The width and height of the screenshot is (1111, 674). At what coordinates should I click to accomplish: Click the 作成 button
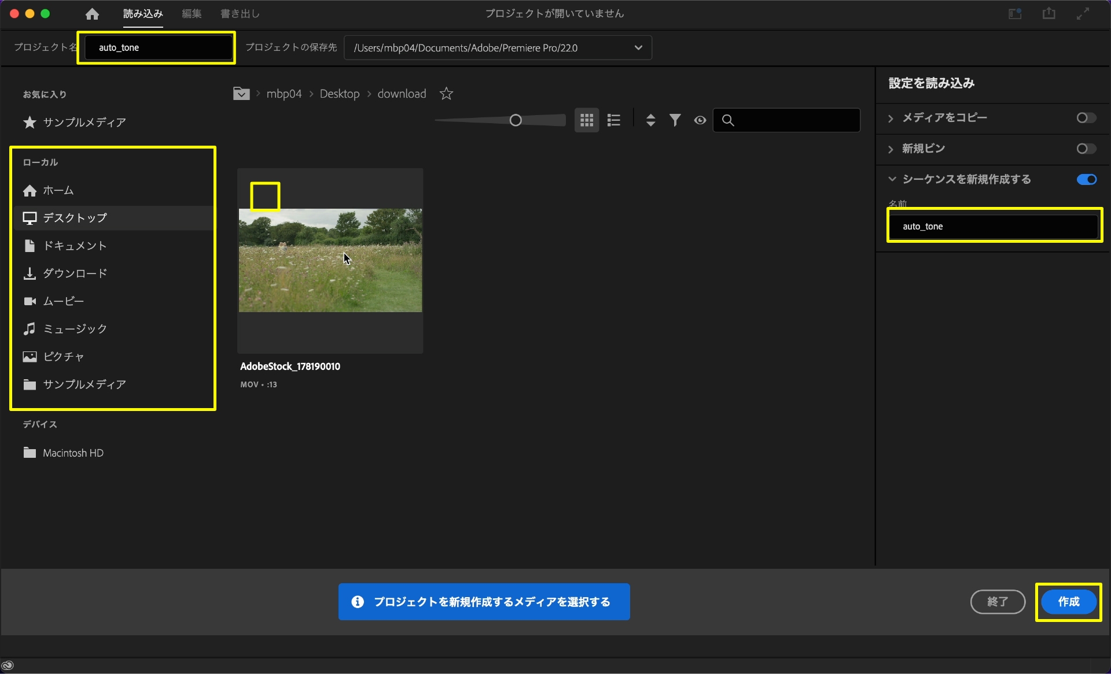pyautogui.click(x=1068, y=602)
